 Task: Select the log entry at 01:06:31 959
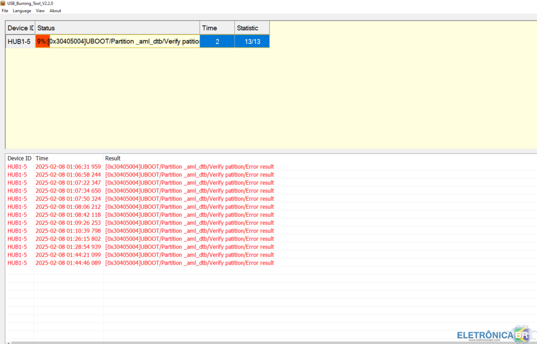click(x=68, y=167)
